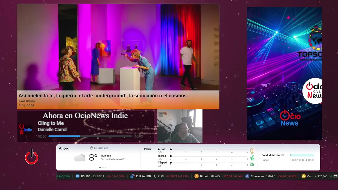The image size is (338, 190).
Task: Select the first weather carousel dot
Action: (100, 168)
